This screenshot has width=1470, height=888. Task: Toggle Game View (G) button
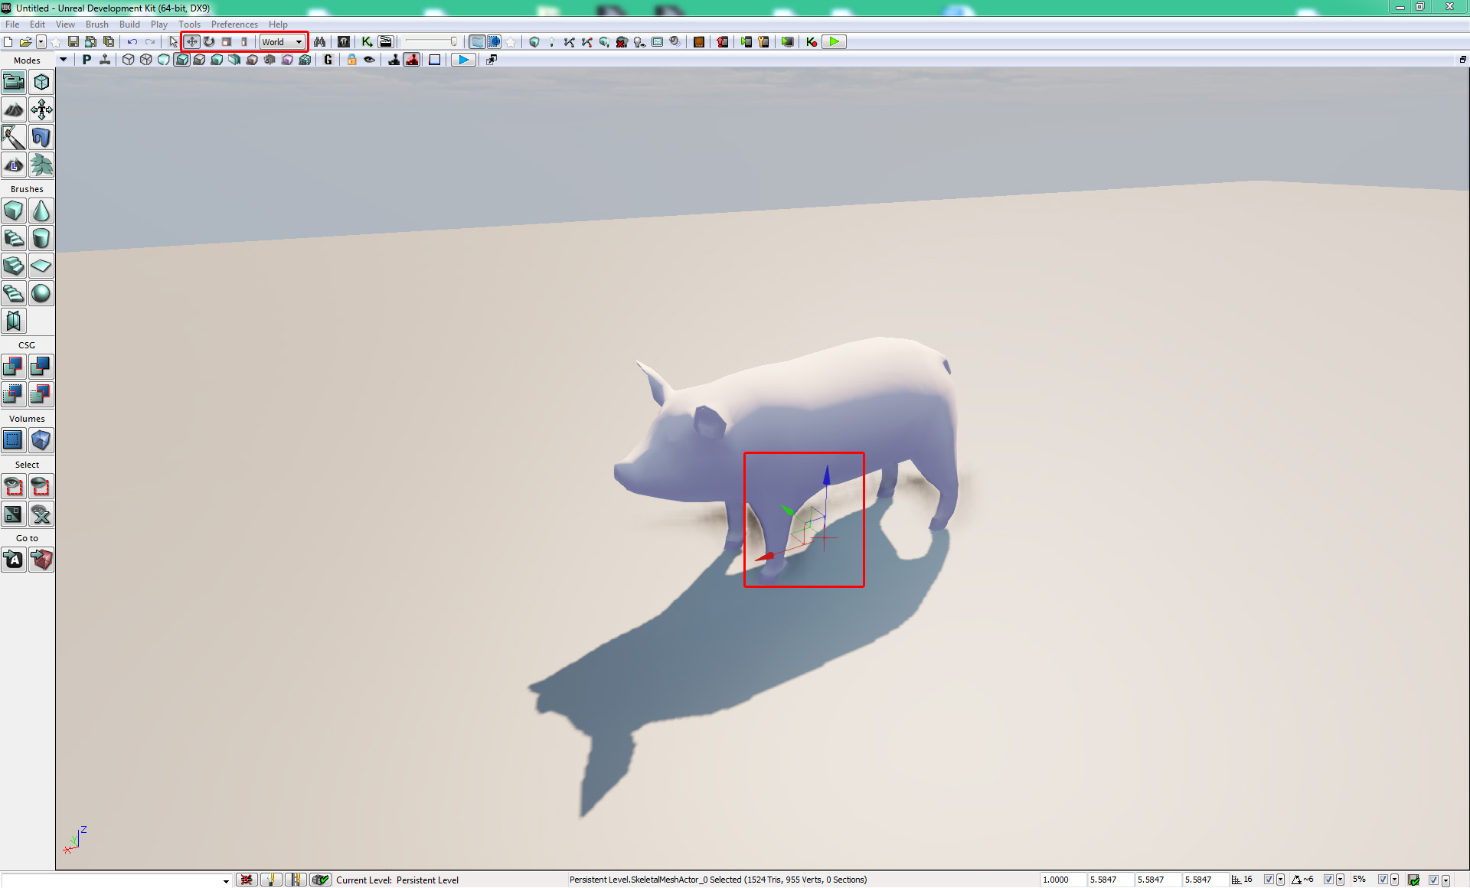tap(328, 60)
